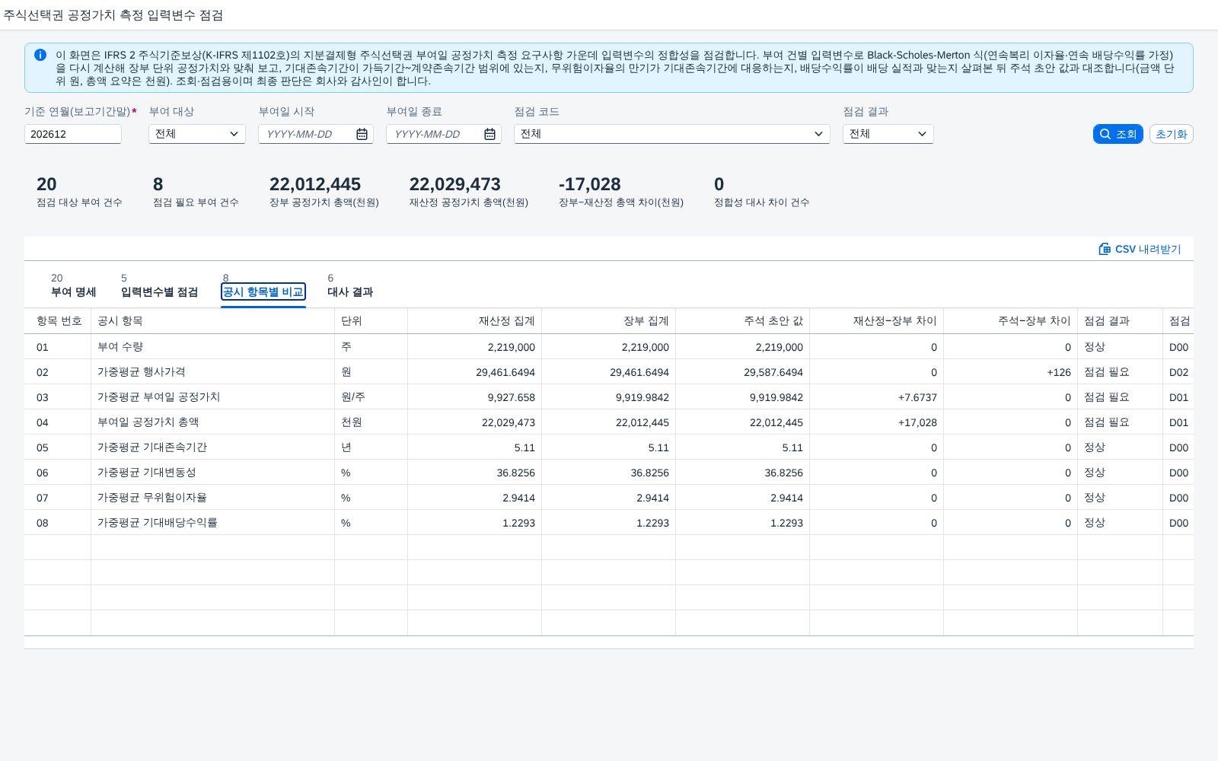Open the 부여일 시작 calendar picker icon
The image size is (1218, 761).
pyautogui.click(x=362, y=134)
